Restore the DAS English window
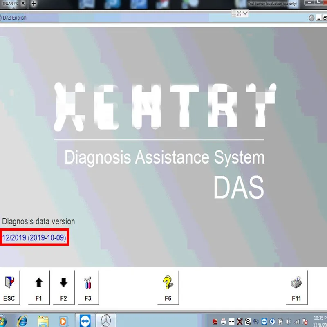327x327 pixels. click(325, 18)
